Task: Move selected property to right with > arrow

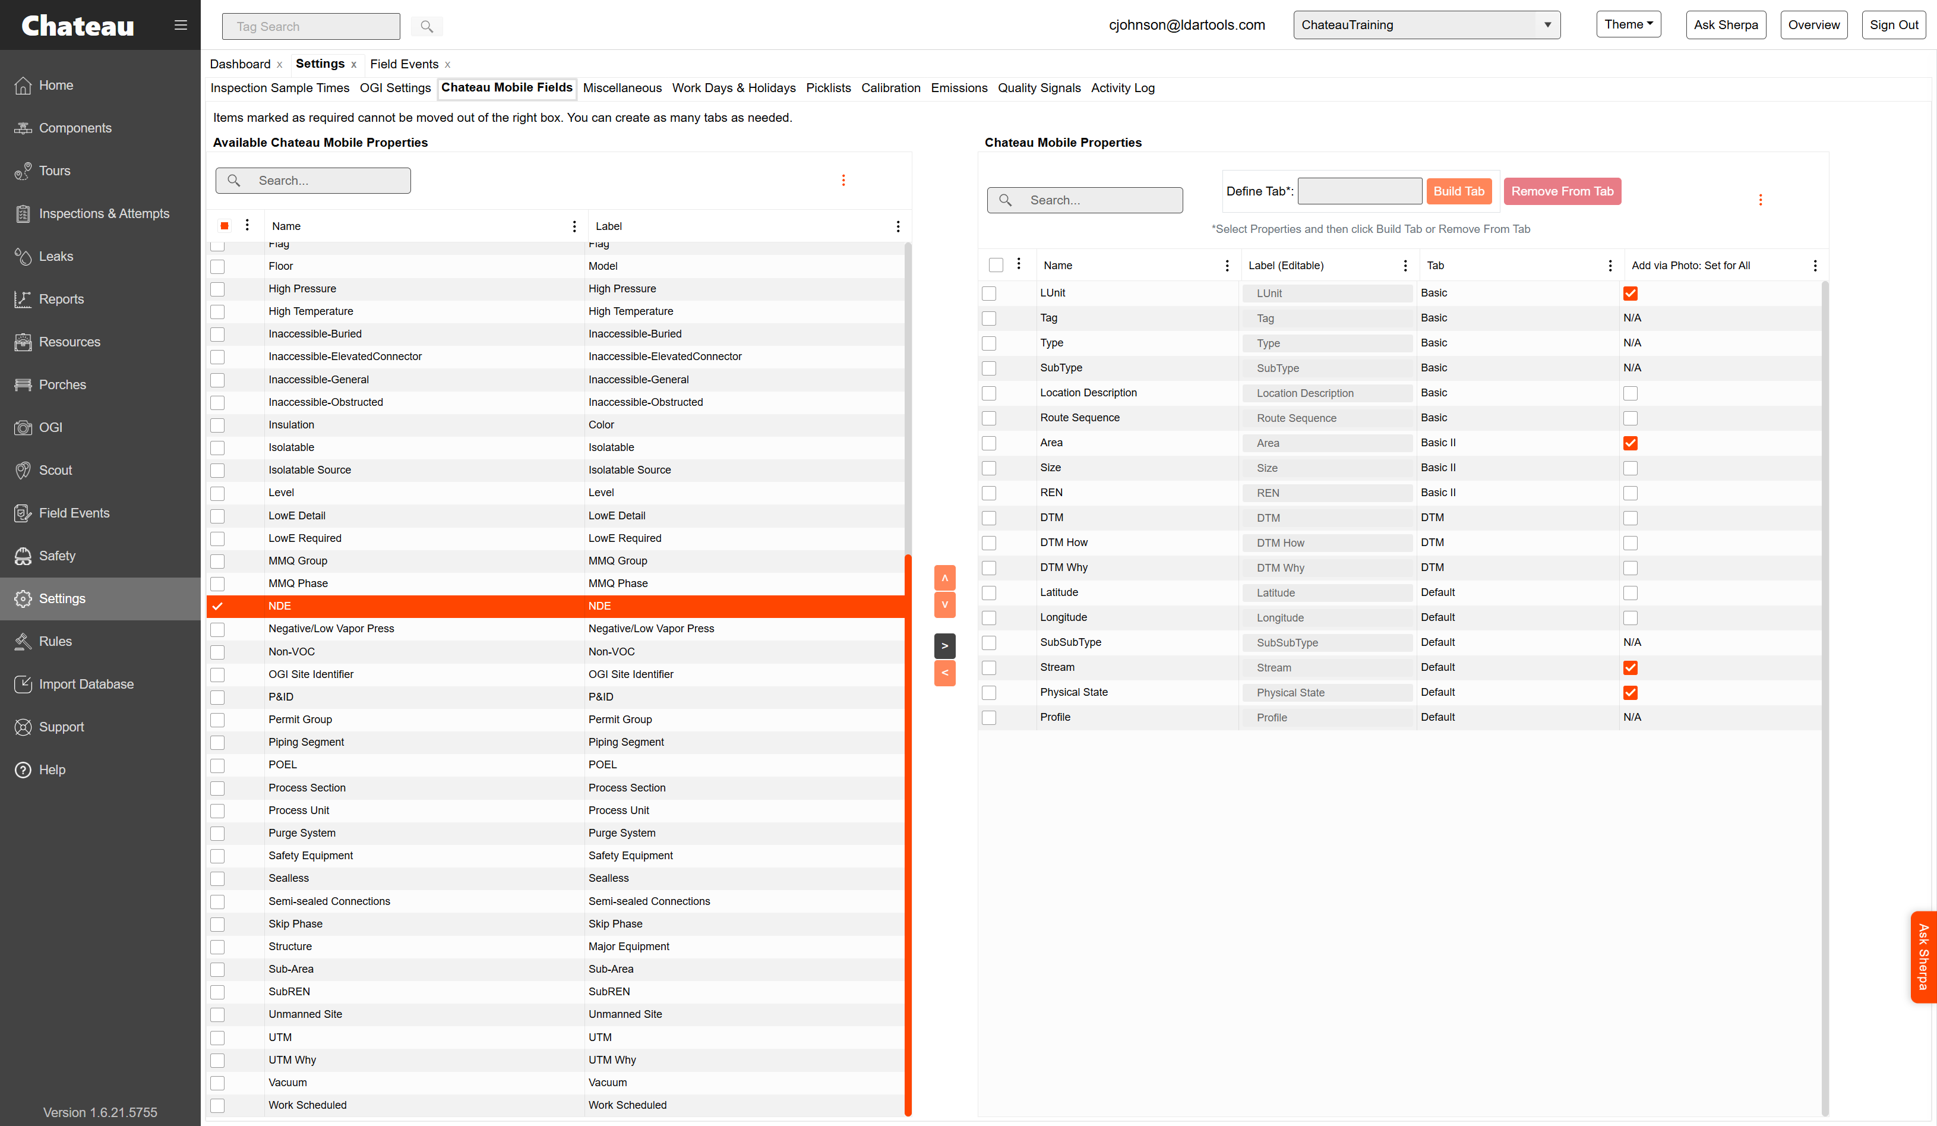Action: [944, 646]
